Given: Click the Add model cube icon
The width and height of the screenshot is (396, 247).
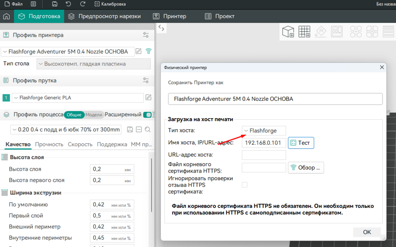Looking at the screenshot, I should pos(288,32).
